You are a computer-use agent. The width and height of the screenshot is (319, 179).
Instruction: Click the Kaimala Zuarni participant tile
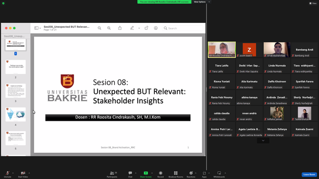point(305,129)
